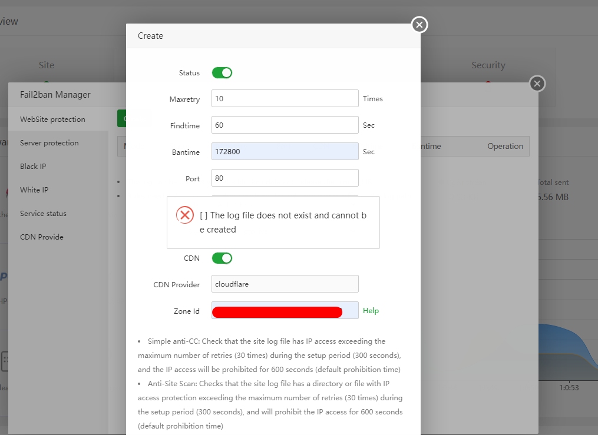Click the Port input box

point(285,178)
